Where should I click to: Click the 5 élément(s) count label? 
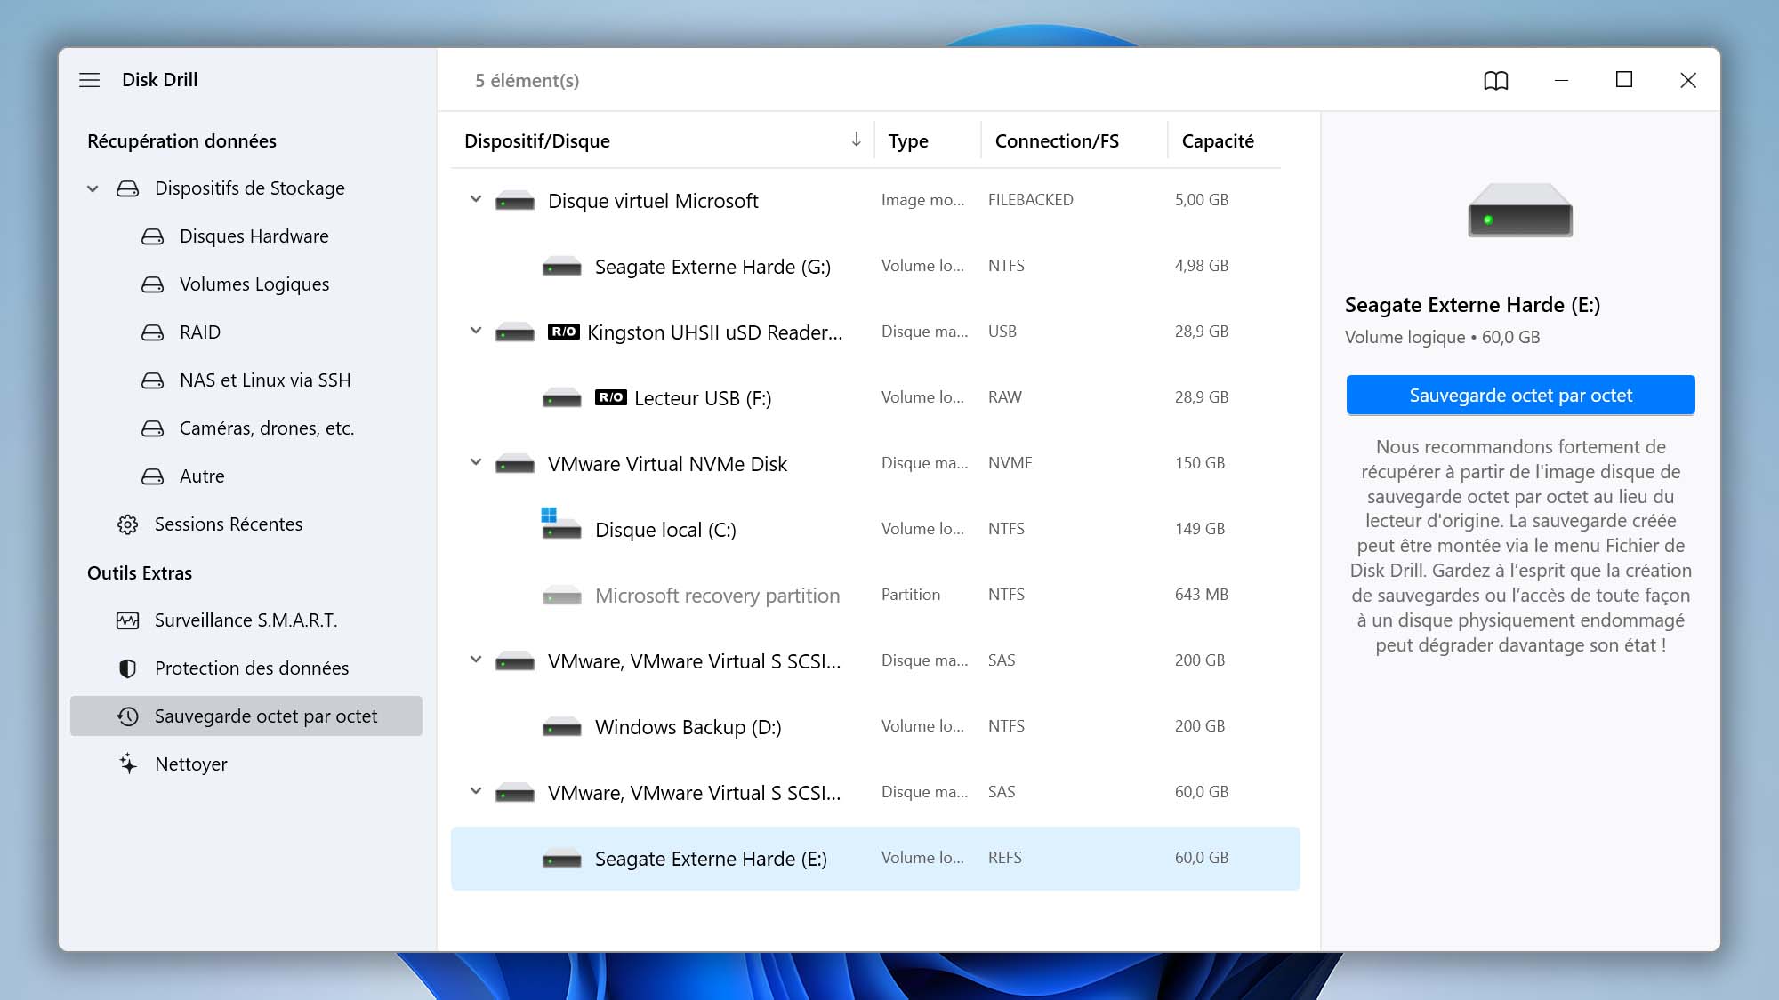(527, 81)
